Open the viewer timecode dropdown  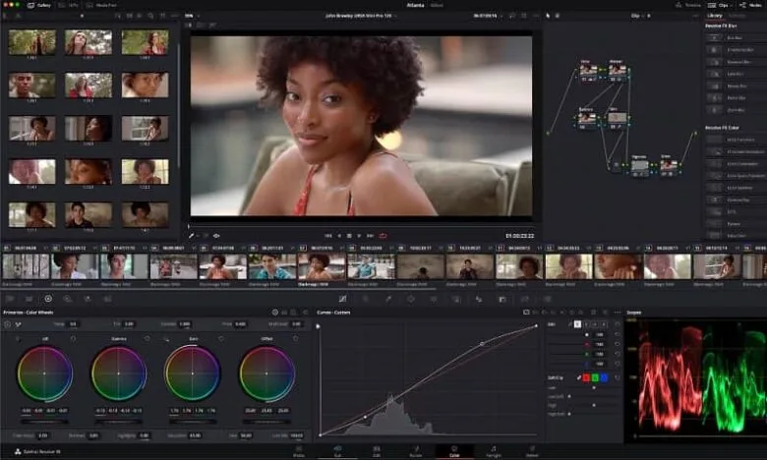[487, 16]
